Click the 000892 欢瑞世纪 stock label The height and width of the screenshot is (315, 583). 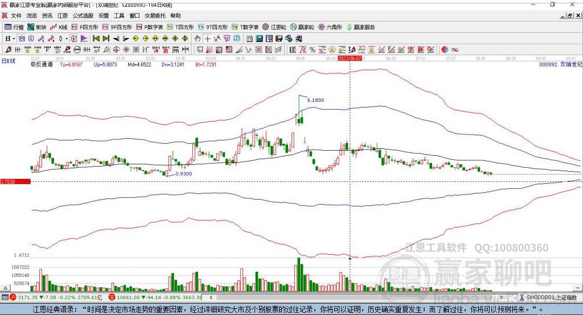coord(561,64)
